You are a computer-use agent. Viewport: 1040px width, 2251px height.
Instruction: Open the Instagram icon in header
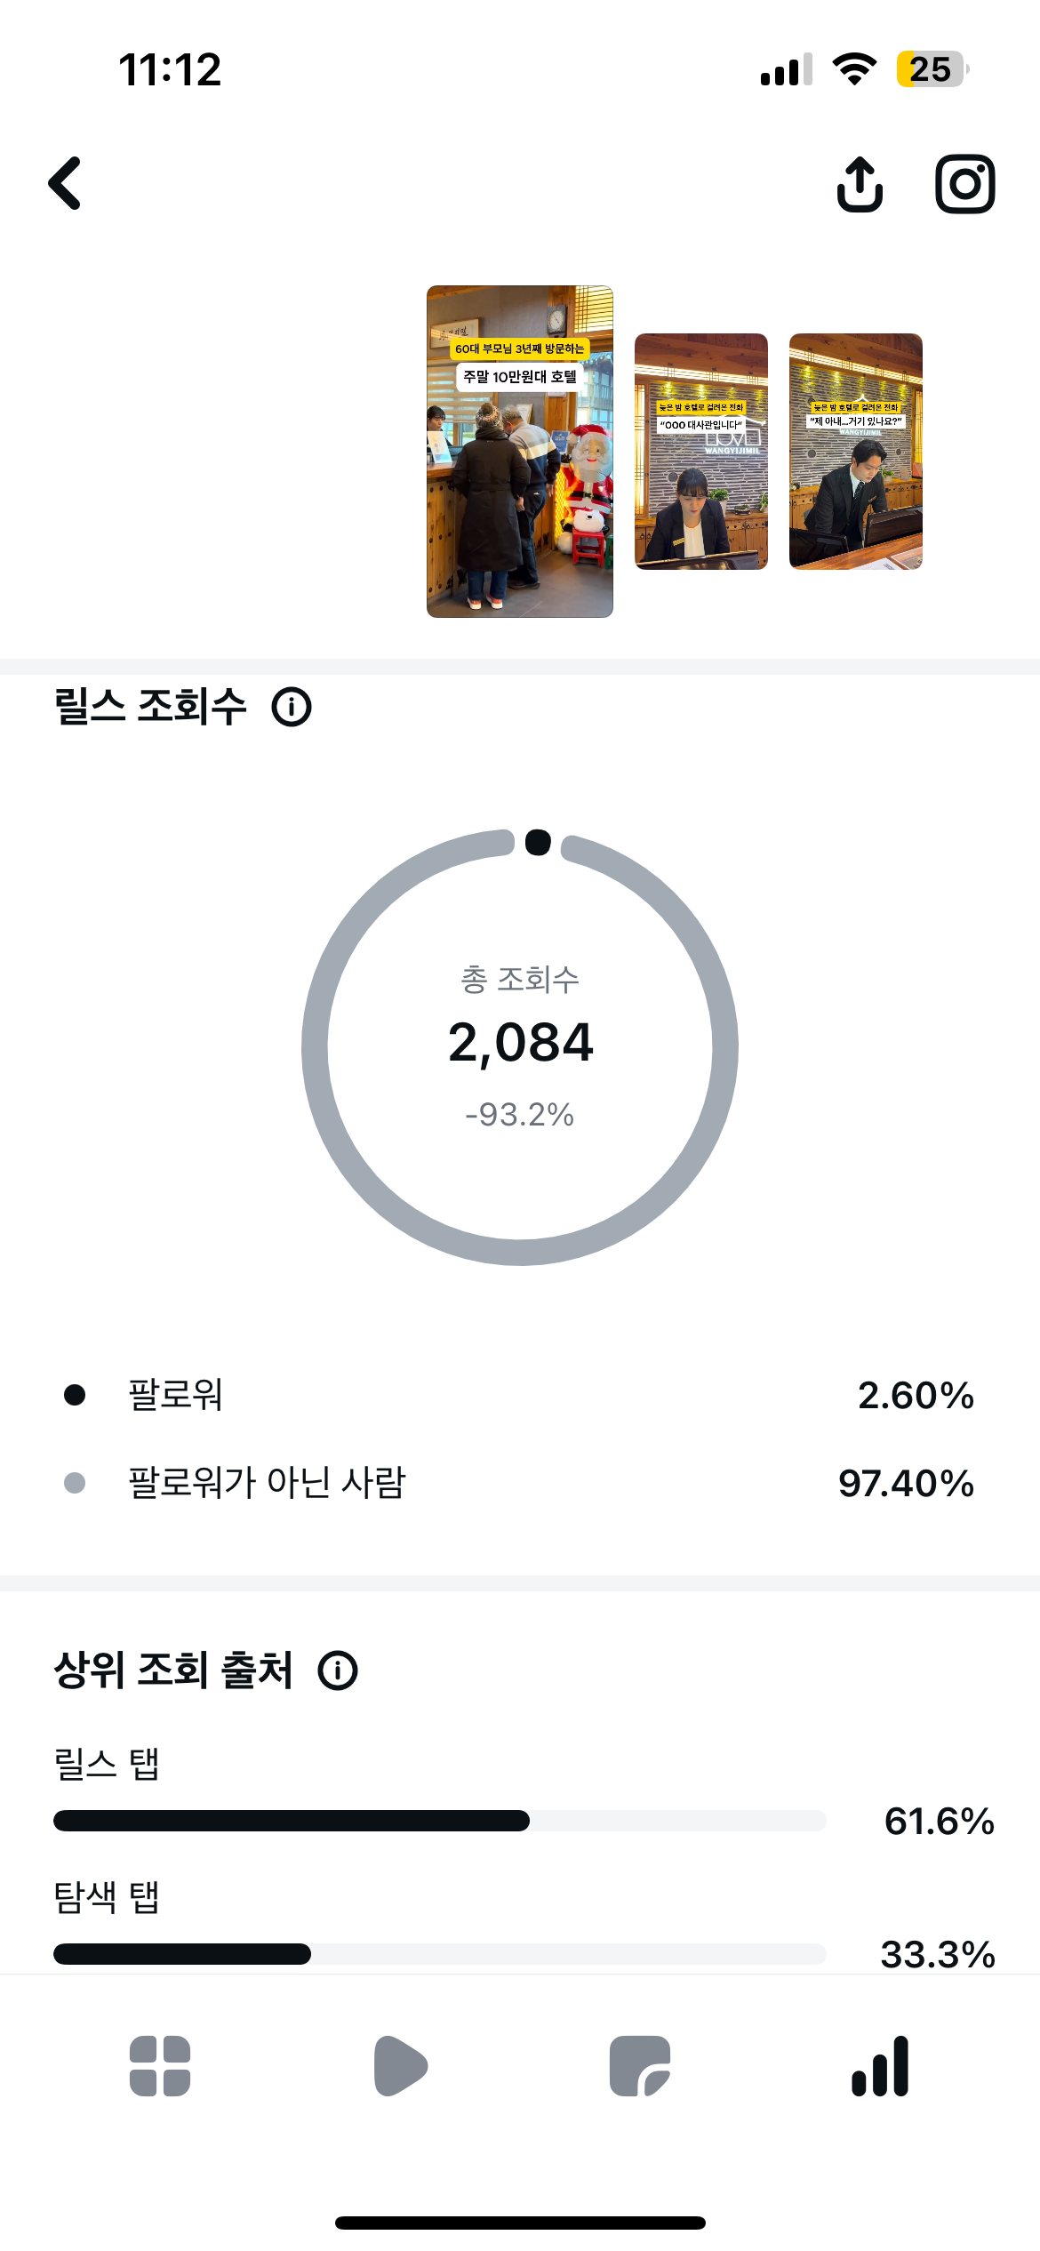click(964, 184)
